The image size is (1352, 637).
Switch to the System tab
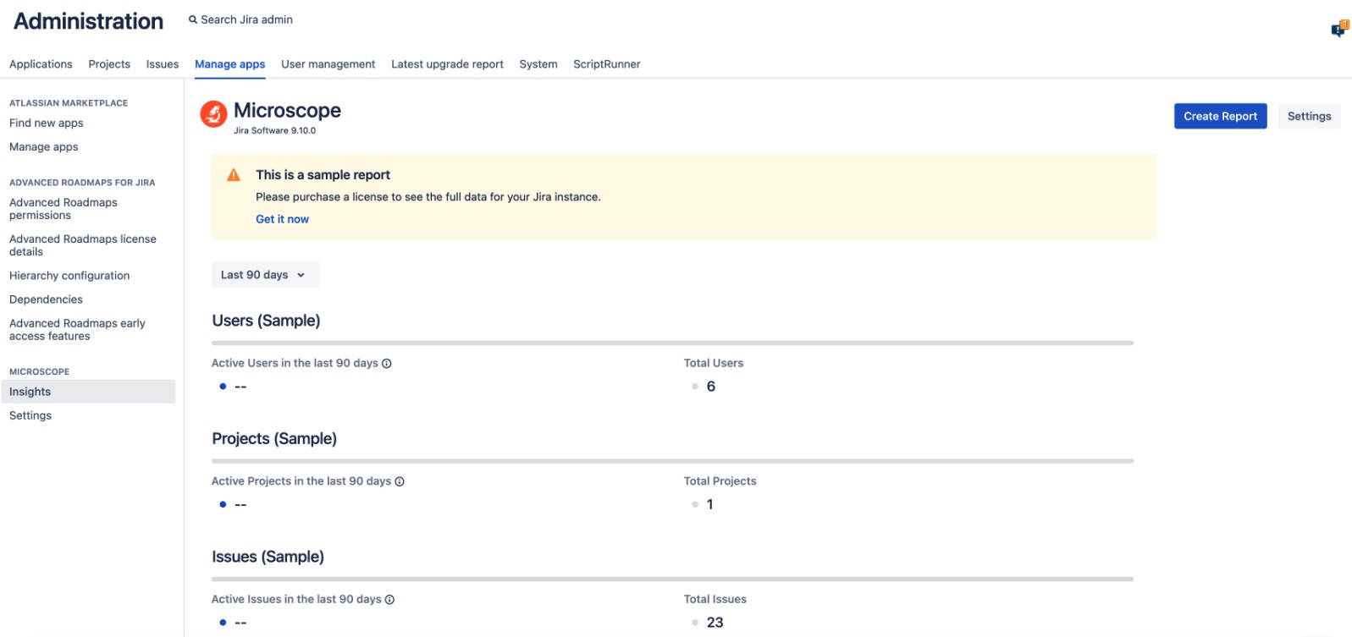click(538, 64)
